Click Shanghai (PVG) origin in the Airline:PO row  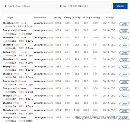(11, 74)
